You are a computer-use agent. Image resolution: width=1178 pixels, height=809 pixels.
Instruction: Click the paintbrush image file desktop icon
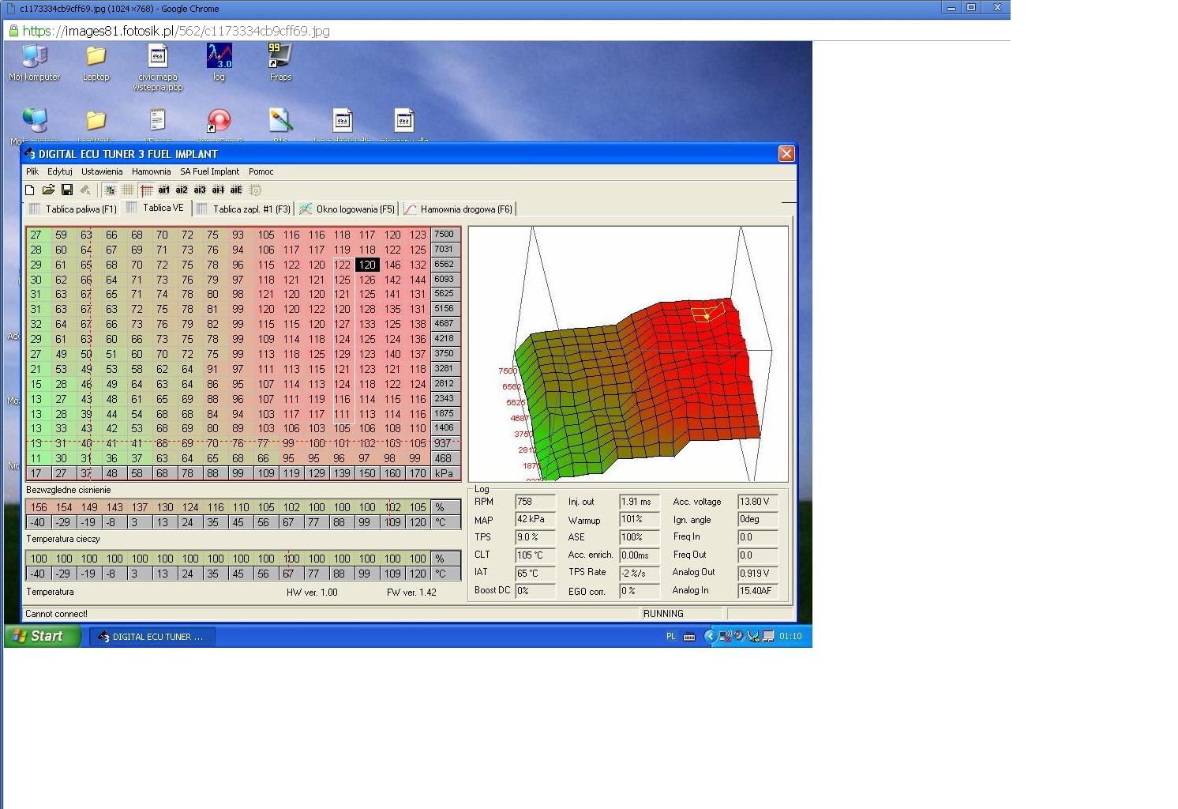280,121
